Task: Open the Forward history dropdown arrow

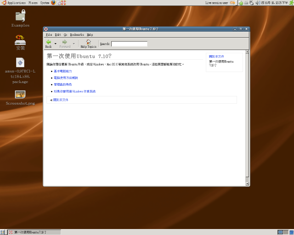Action: pos(74,44)
